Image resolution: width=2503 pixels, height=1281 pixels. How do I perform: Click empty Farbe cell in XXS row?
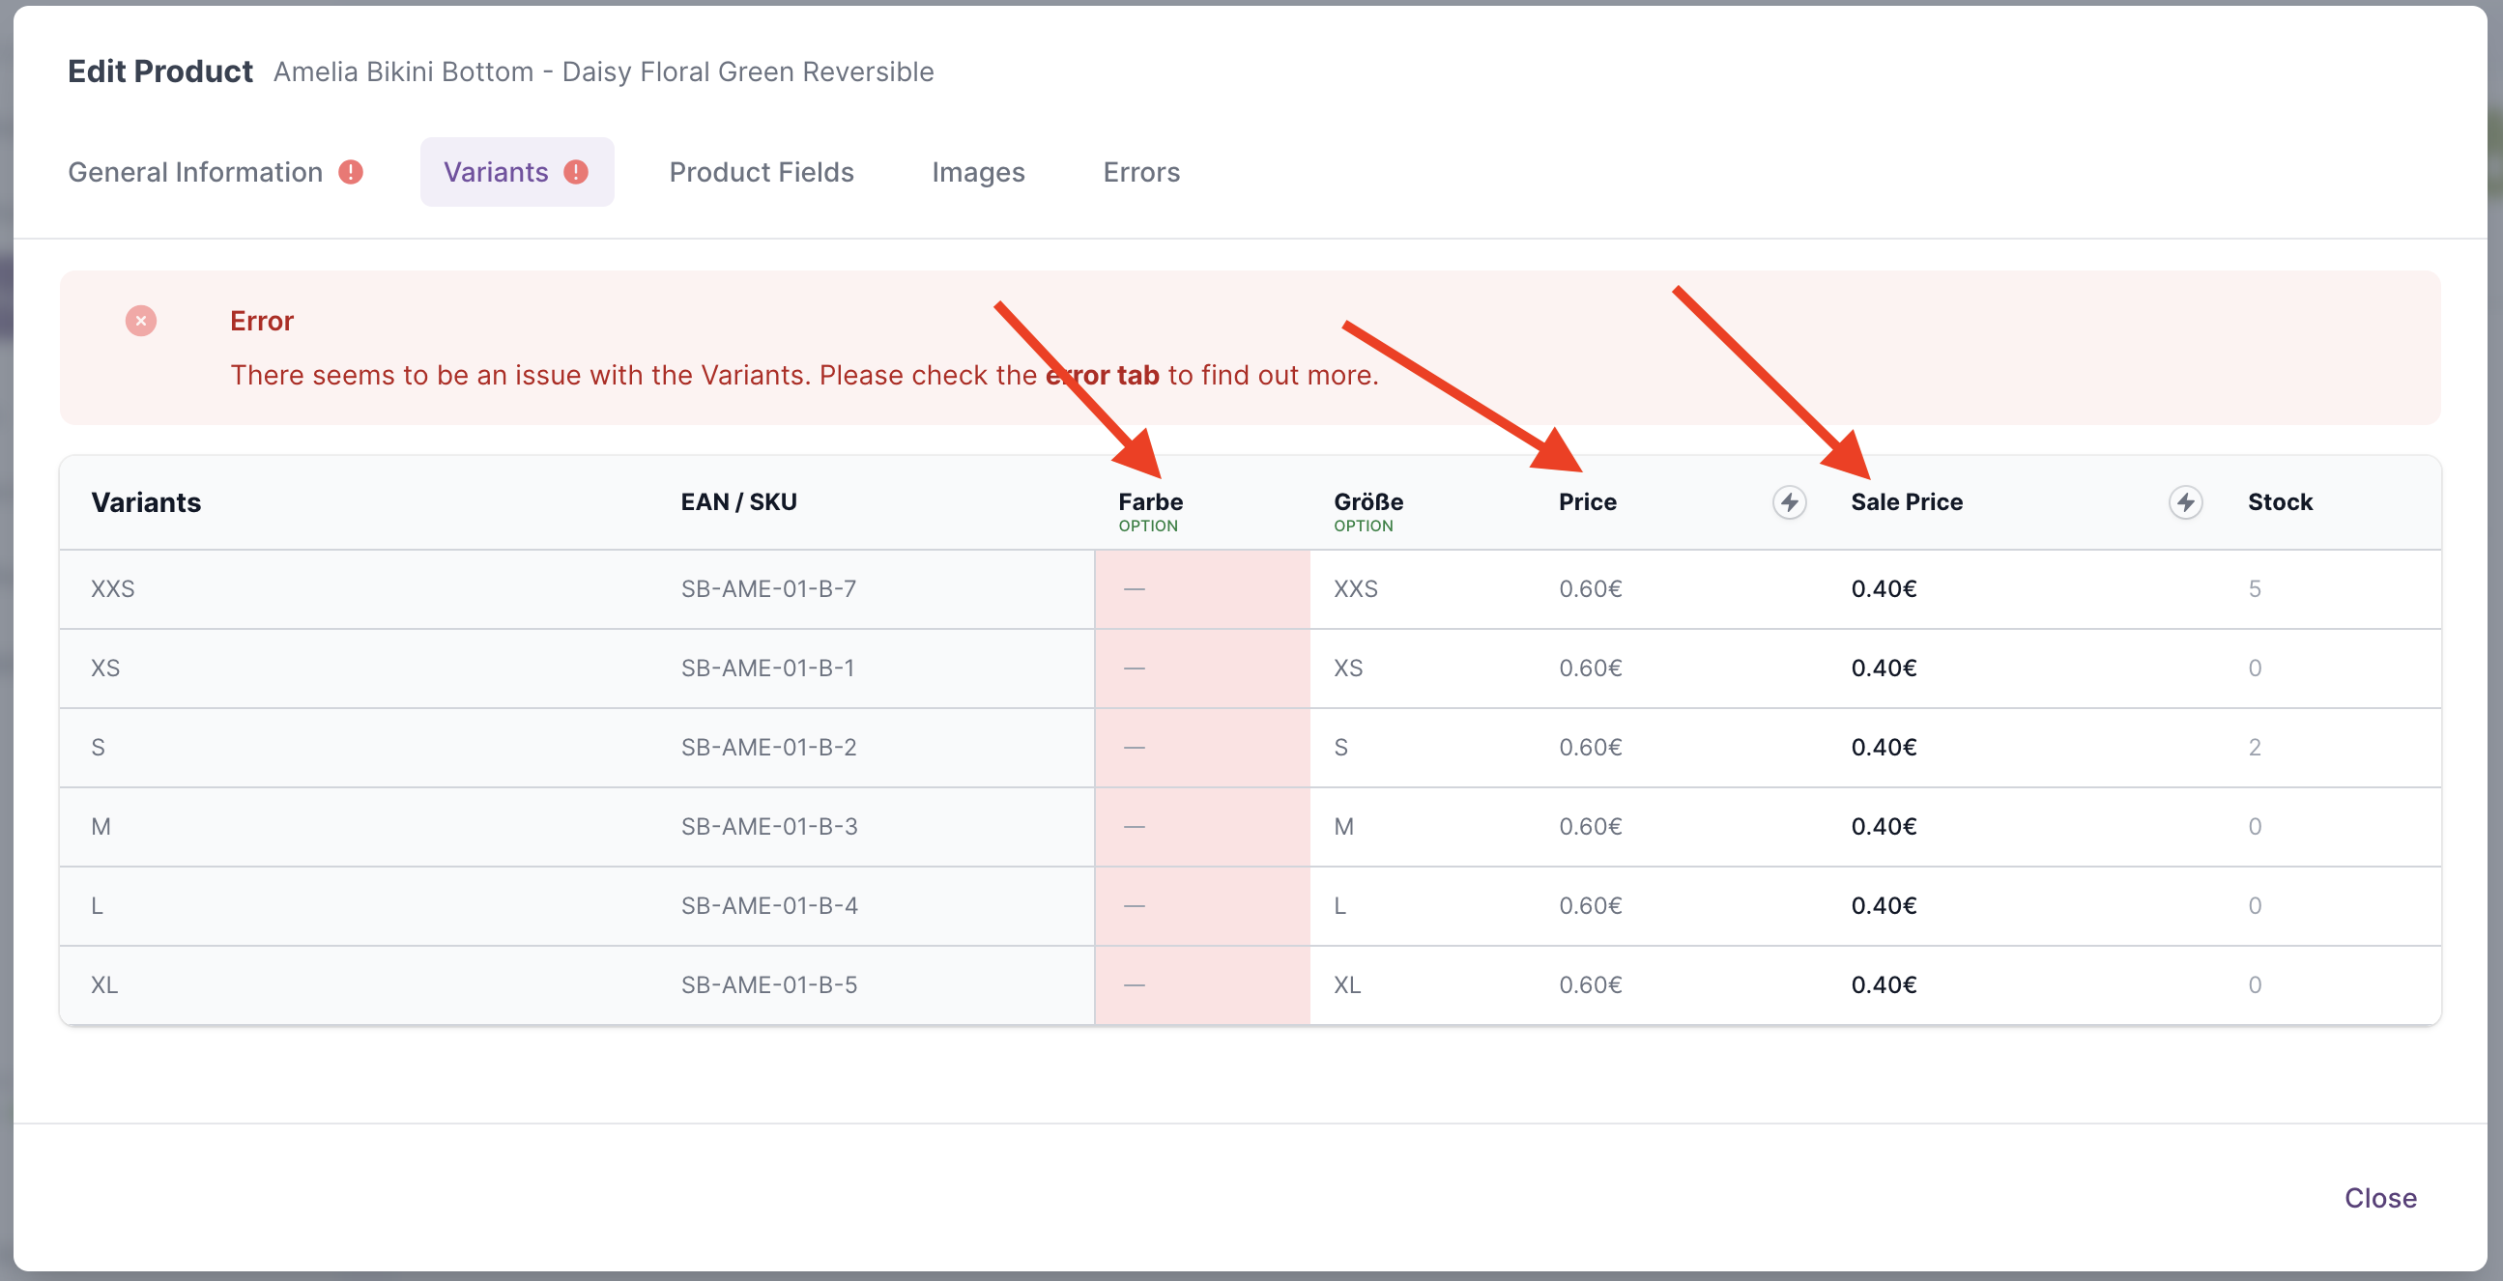pos(1202,588)
